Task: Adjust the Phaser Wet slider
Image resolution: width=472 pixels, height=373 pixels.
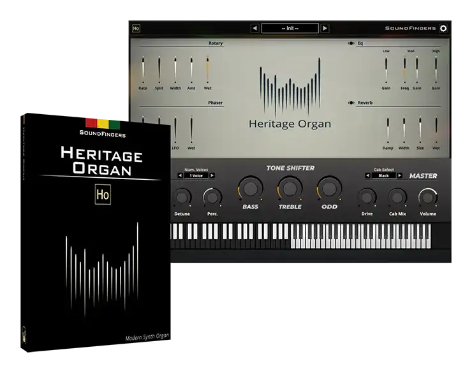Action: [191, 129]
